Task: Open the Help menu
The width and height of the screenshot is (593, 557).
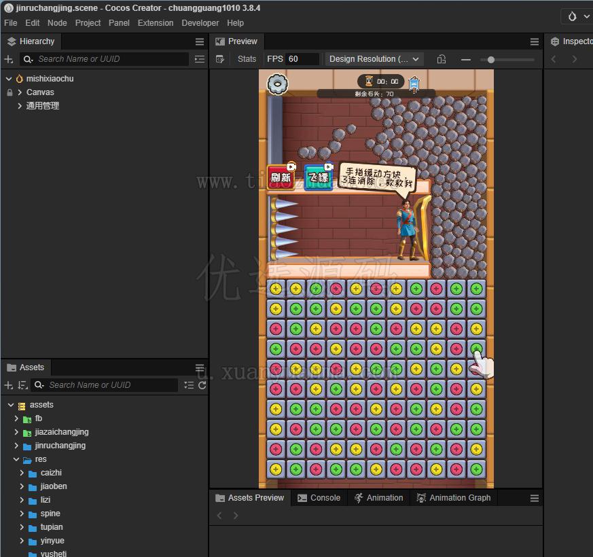Action: pyautogui.click(x=235, y=23)
